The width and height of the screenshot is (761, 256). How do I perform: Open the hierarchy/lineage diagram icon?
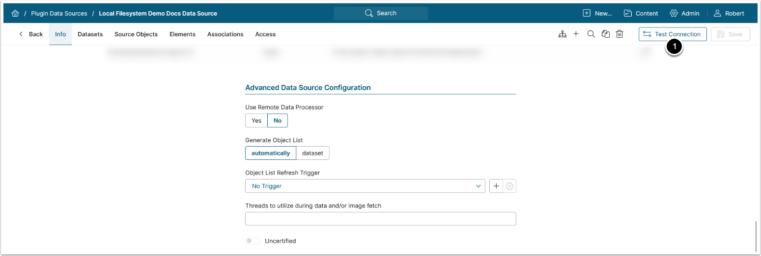tap(563, 34)
